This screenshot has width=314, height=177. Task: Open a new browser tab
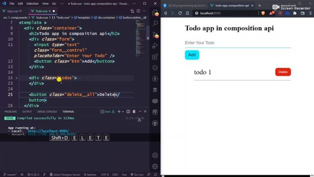click(x=260, y=5)
